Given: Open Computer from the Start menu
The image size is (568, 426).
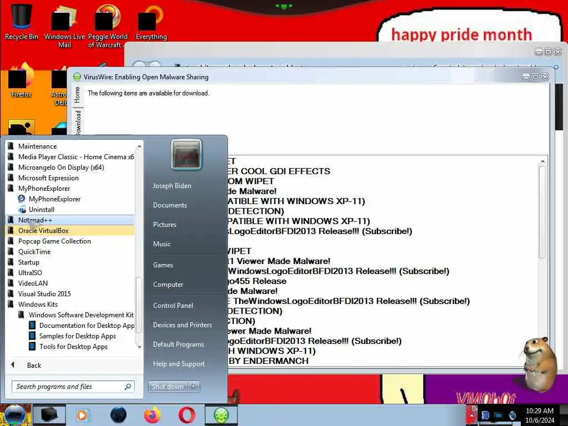Looking at the screenshot, I should [x=168, y=285].
